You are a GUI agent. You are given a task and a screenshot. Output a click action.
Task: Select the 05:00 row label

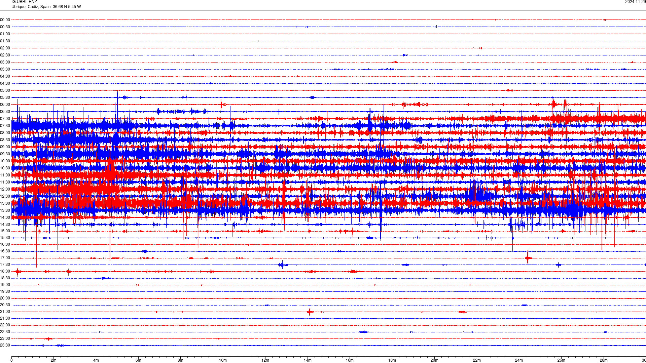pyautogui.click(x=5, y=90)
